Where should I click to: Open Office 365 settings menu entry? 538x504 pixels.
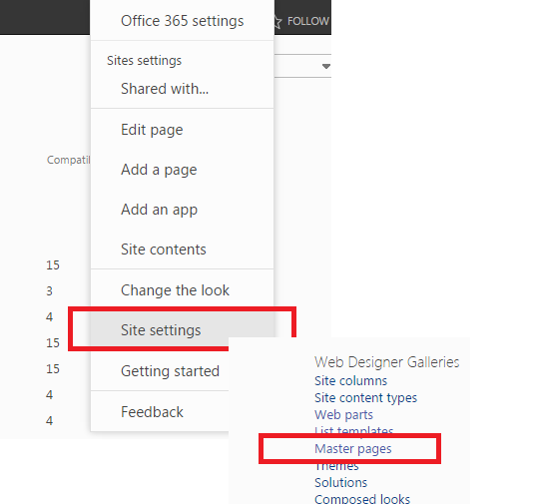tap(183, 21)
